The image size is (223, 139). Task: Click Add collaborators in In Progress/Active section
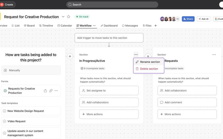pos(109,102)
